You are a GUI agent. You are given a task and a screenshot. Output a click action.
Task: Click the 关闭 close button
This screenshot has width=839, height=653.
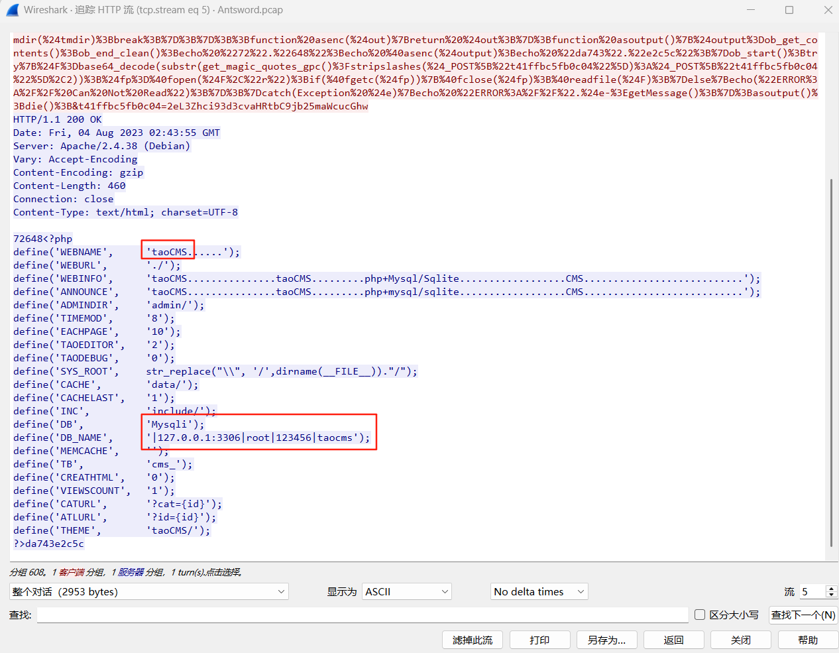click(x=741, y=640)
